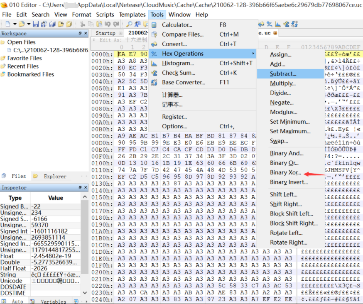This screenshot has height=304, width=363.
Task: Float the Workspace panel with its restore icon
Action: pyautogui.click(x=80, y=33)
